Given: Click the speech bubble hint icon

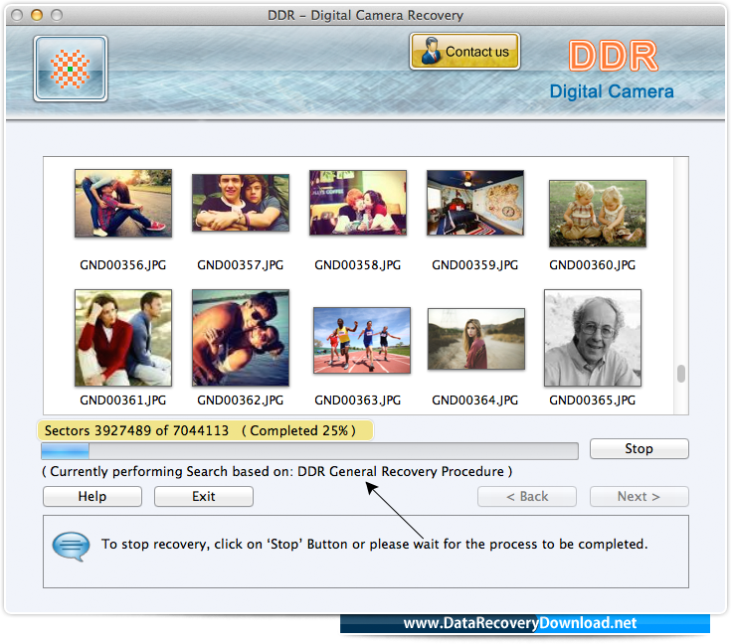Looking at the screenshot, I should coord(71,547).
